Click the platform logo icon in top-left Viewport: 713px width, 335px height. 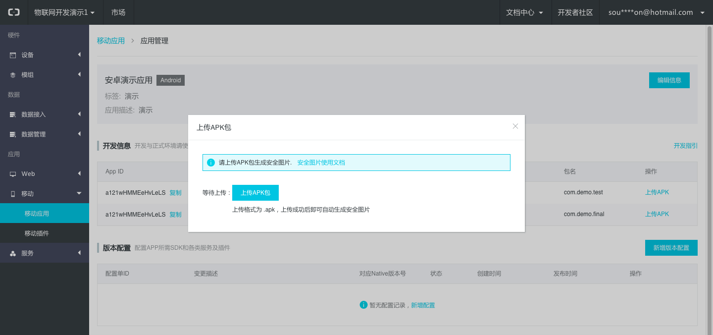(x=14, y=12)
